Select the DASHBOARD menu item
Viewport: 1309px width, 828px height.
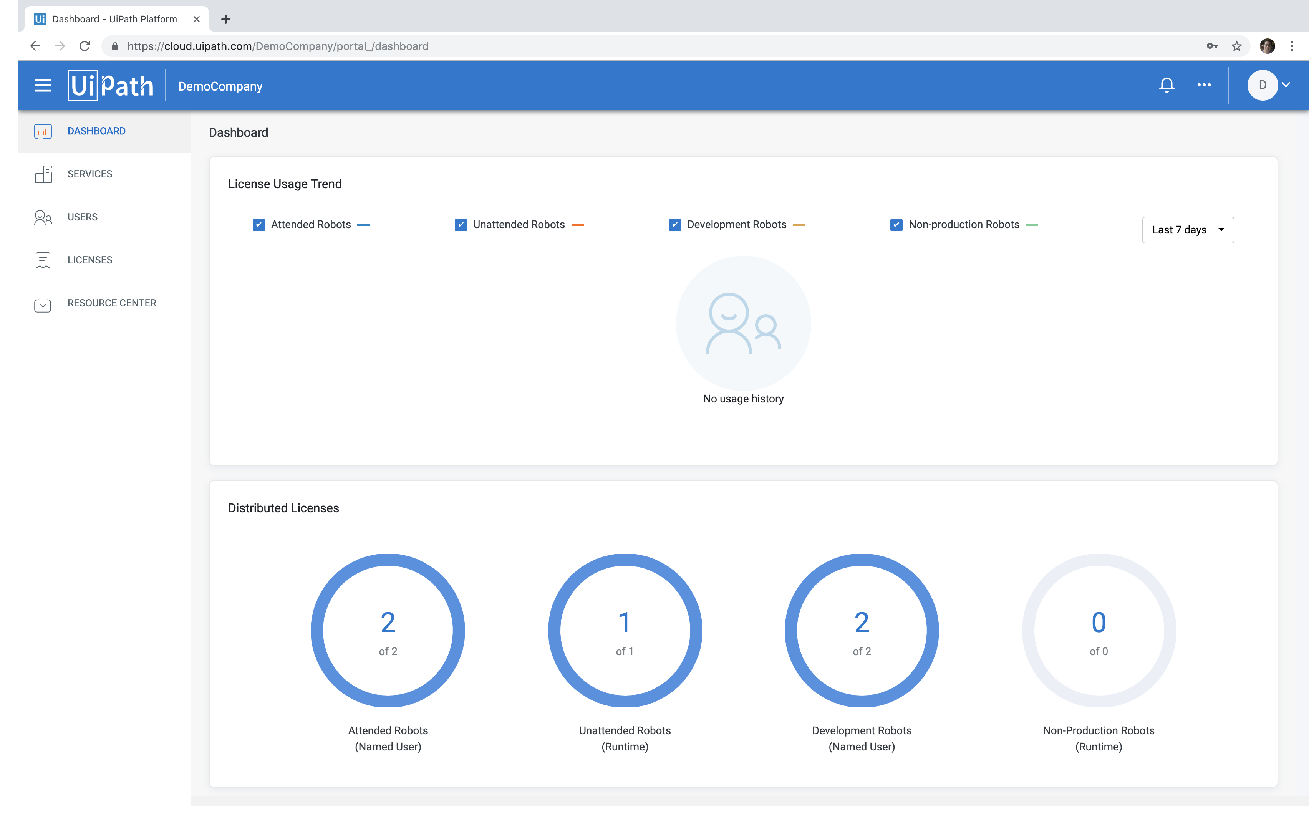(96, 131)
